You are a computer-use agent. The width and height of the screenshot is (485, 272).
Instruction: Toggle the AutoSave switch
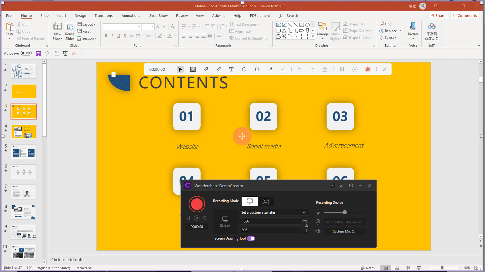(x=26, y=53)
